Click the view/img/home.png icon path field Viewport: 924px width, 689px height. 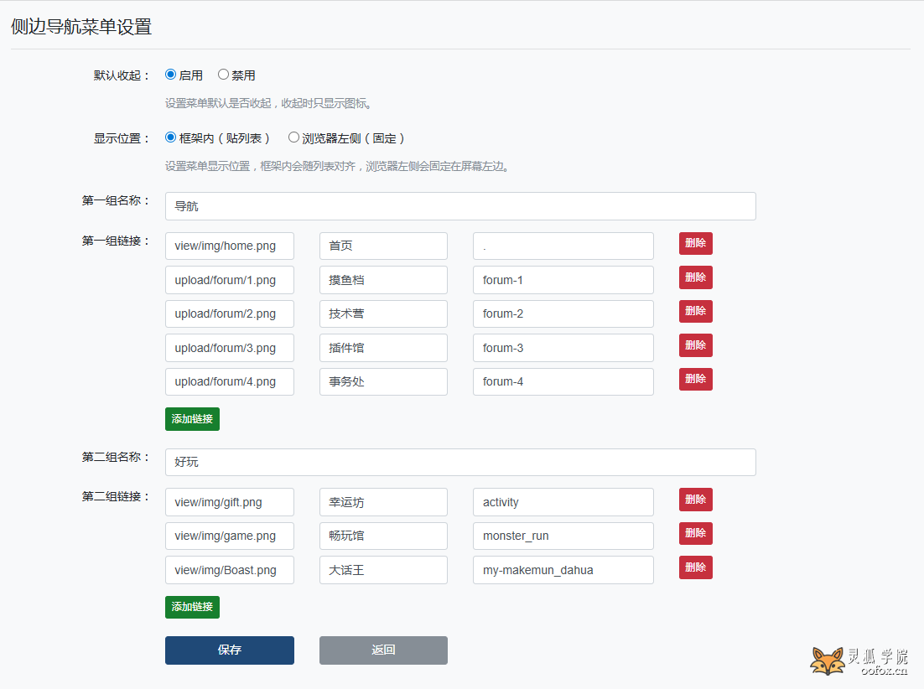point(230,246)
